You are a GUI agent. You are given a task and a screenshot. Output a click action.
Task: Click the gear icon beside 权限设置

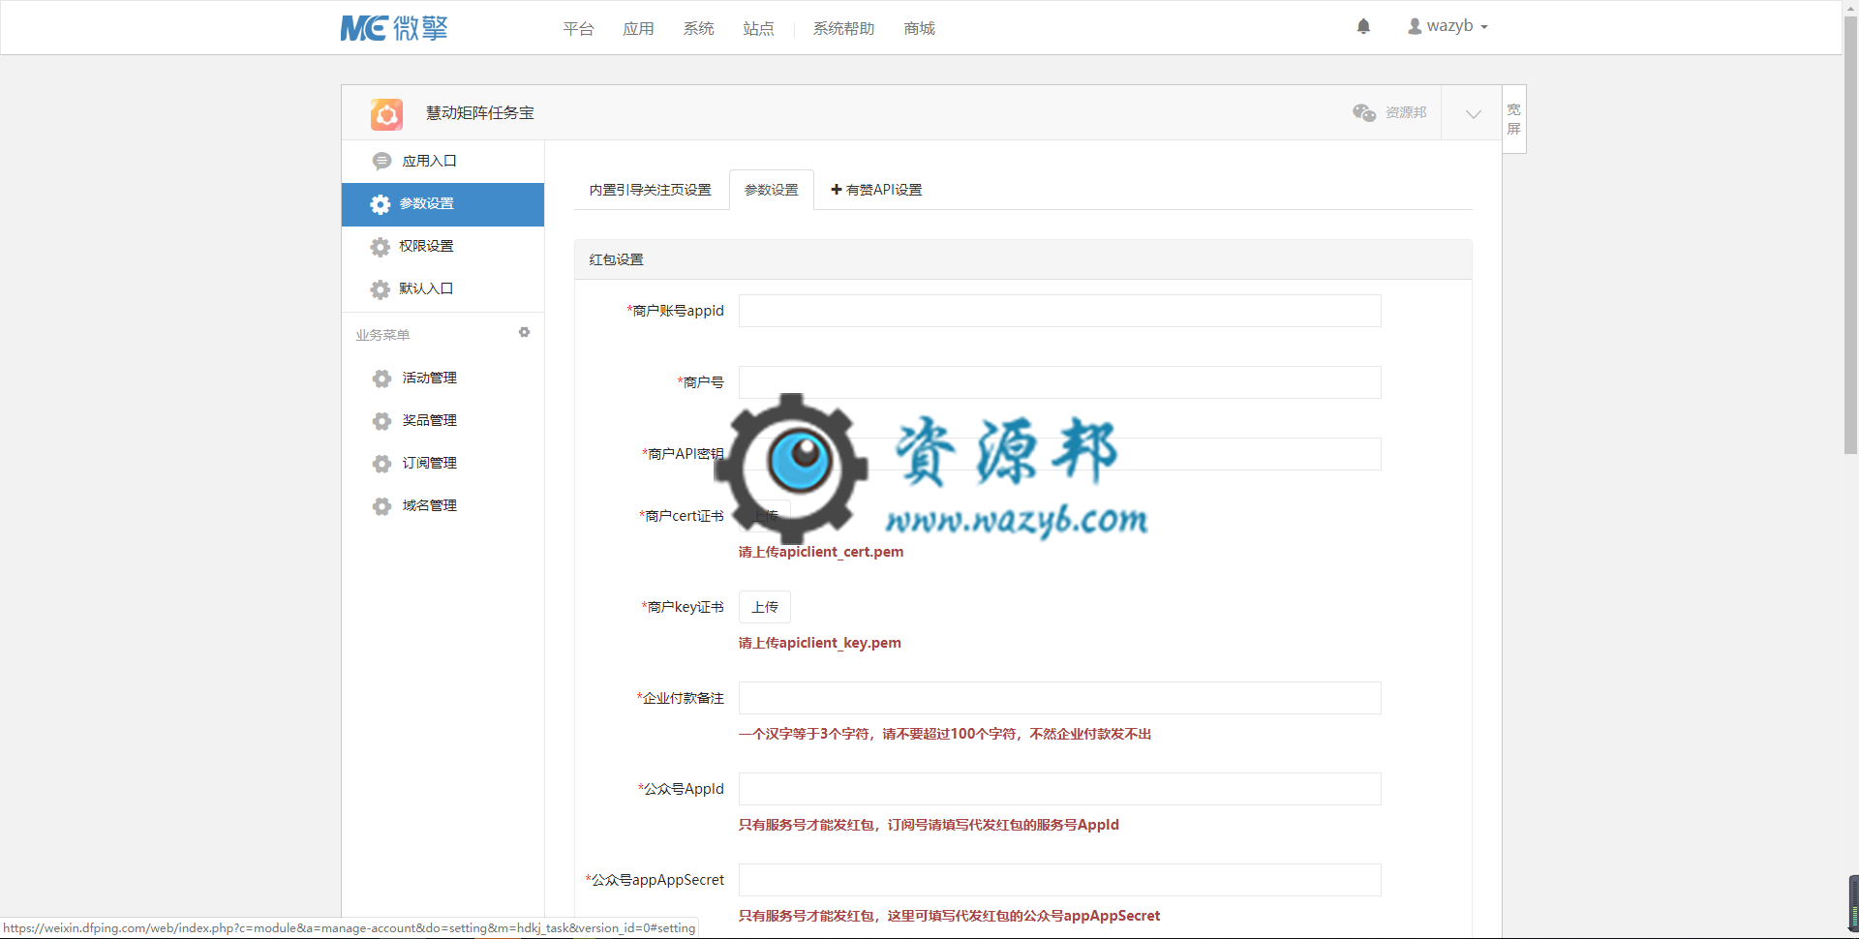click(380, 247)
